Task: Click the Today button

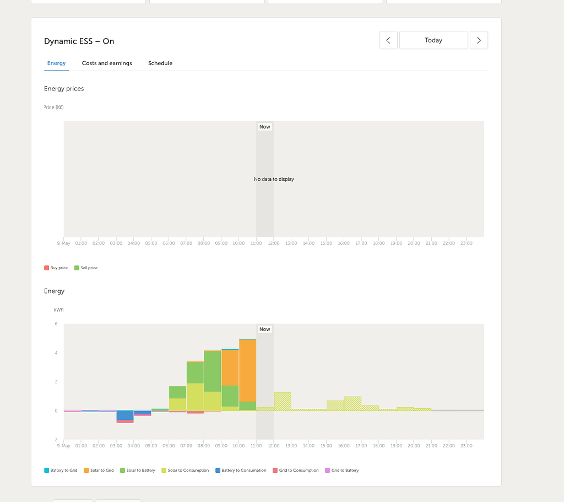Action: (x=433, y=40)
